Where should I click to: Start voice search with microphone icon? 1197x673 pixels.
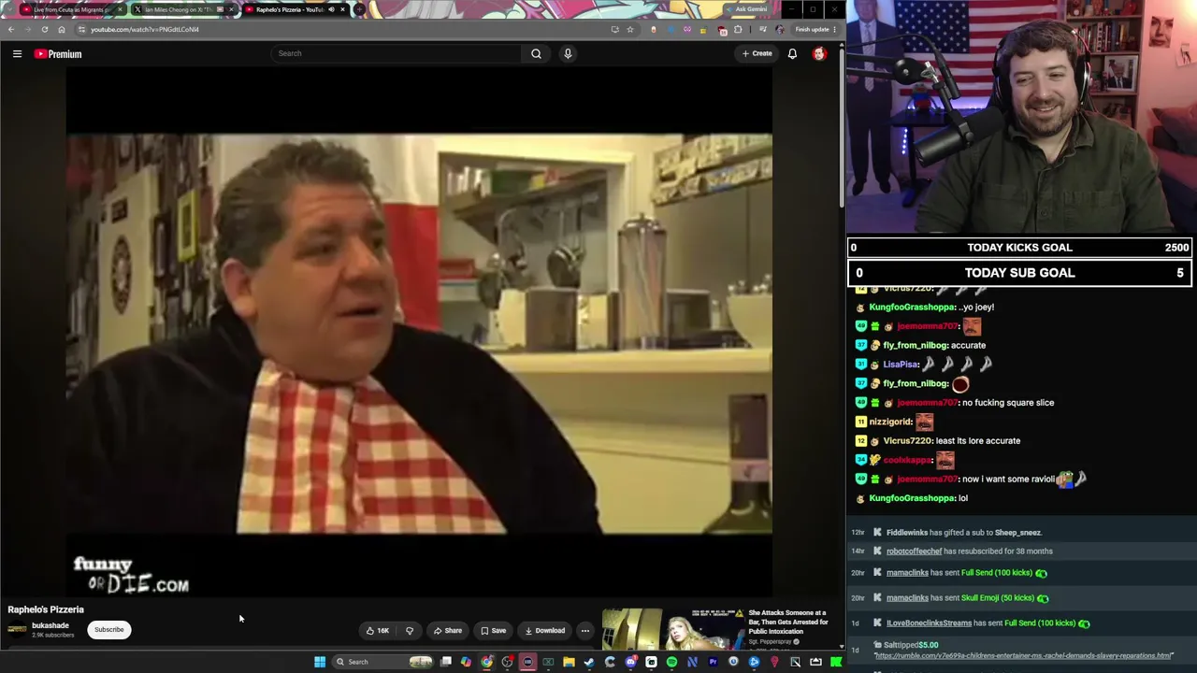click(567, 53)
